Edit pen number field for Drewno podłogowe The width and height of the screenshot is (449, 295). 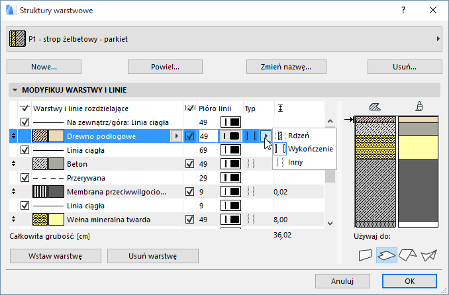tap(208, 136)
